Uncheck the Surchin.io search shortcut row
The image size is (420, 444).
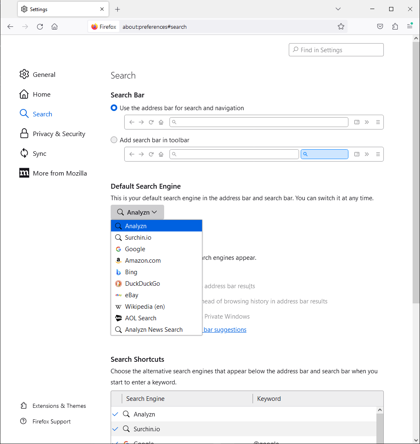click(115, 429)
